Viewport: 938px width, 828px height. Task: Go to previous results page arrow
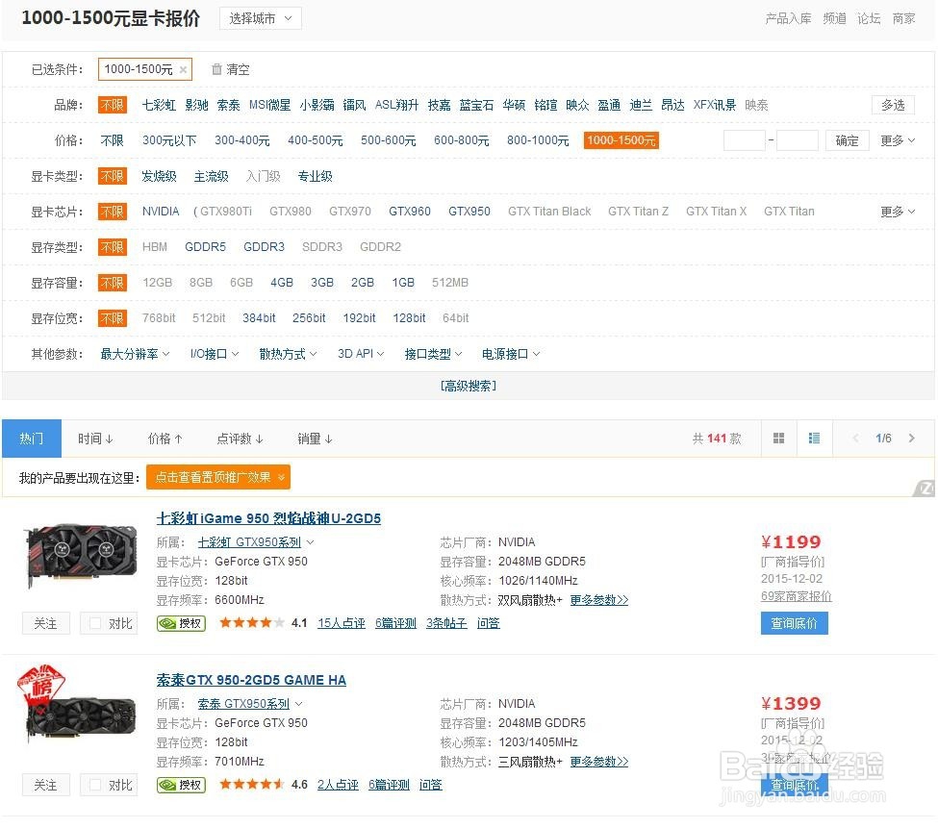pyautogui.click(x=855, y=439)
